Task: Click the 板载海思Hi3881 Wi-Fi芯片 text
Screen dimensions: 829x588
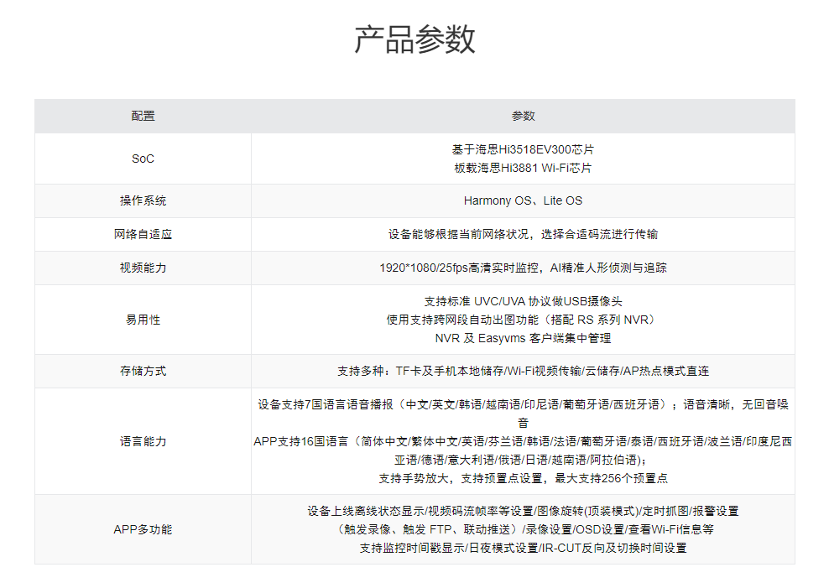Action: (520, 168)
